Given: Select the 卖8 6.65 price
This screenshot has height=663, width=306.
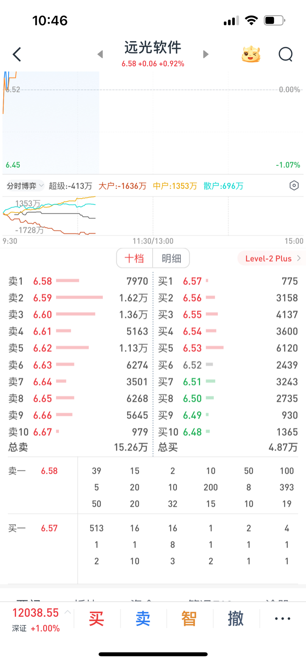Looking at the screenshot, I should point(43,398).
